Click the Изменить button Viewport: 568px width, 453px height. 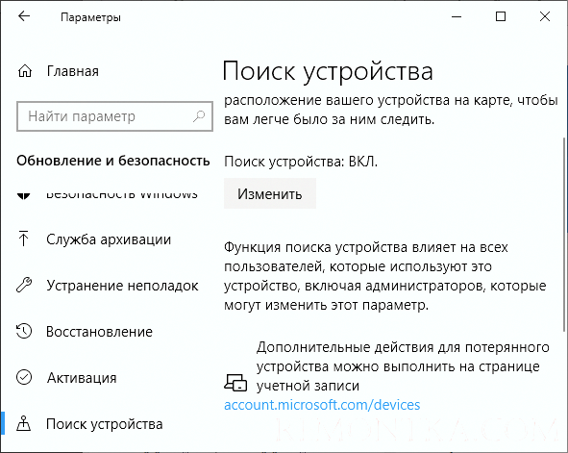[x=270, y=193]
